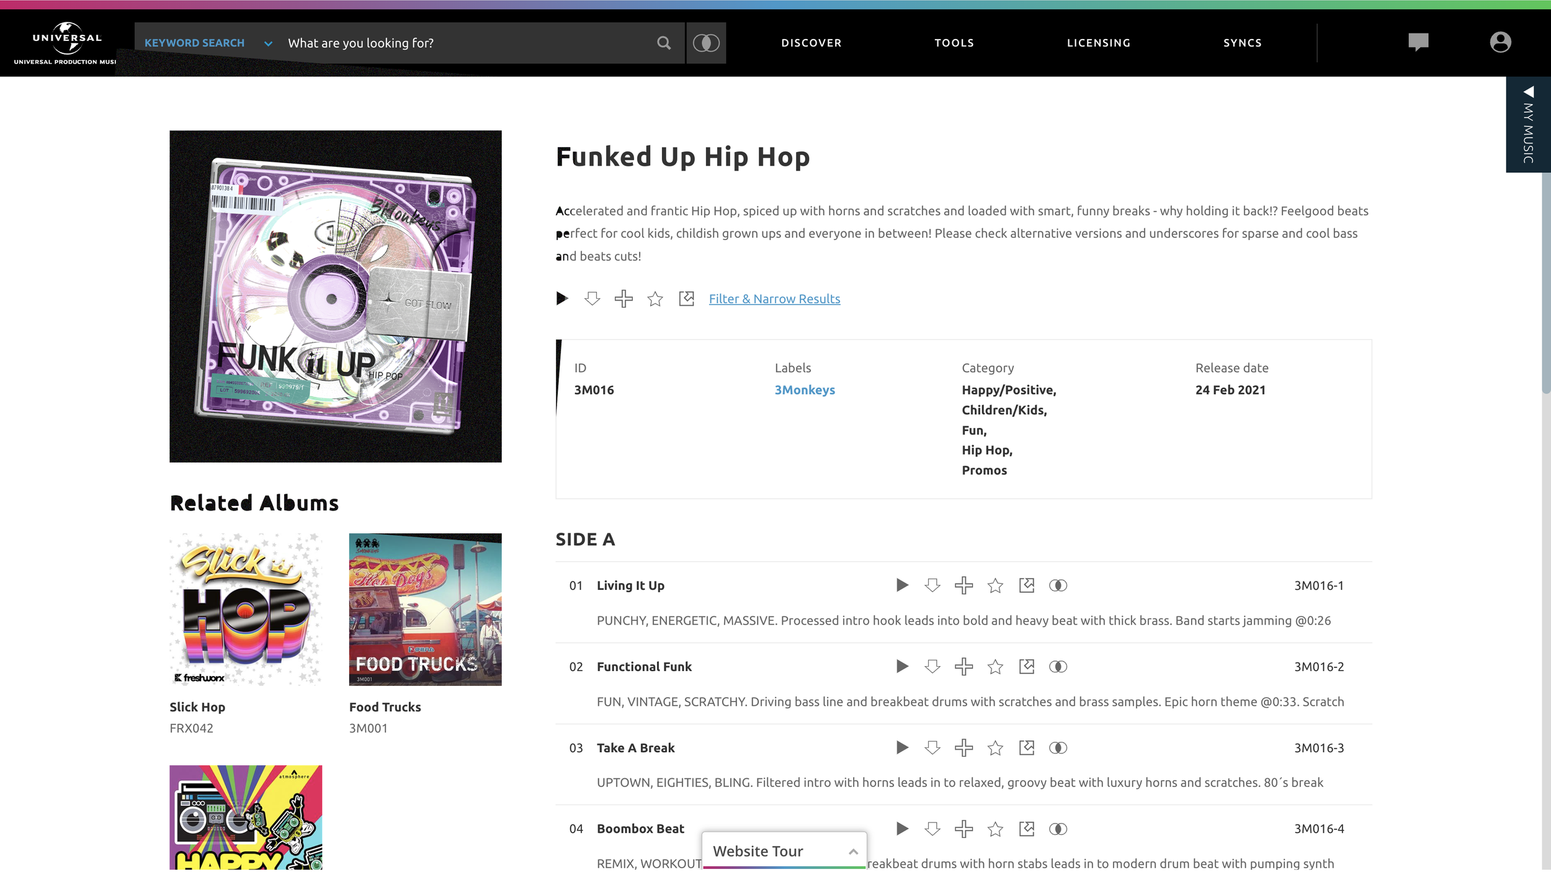The width and height of the screenshot is (1551, 872).
Task: Open Filter & Narrow Results link
Action: coord(774,298)
